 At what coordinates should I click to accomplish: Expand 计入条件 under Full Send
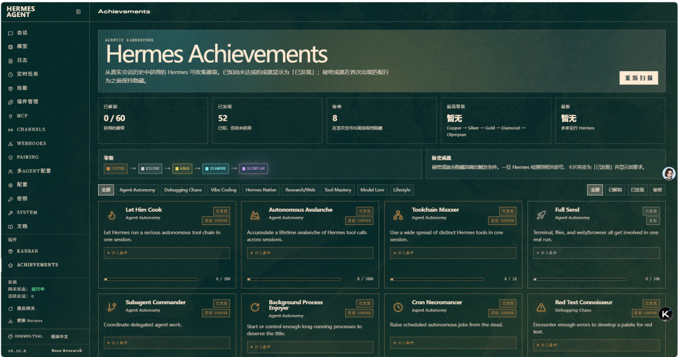pos(596,253)
